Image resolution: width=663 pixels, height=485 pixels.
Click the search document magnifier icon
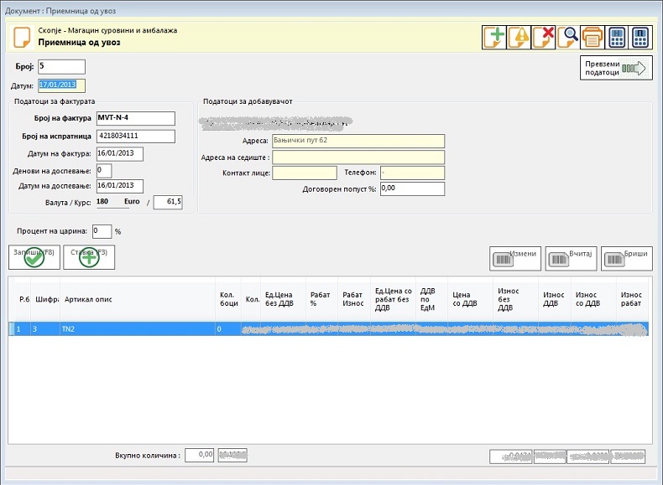[x=568, y=38]
